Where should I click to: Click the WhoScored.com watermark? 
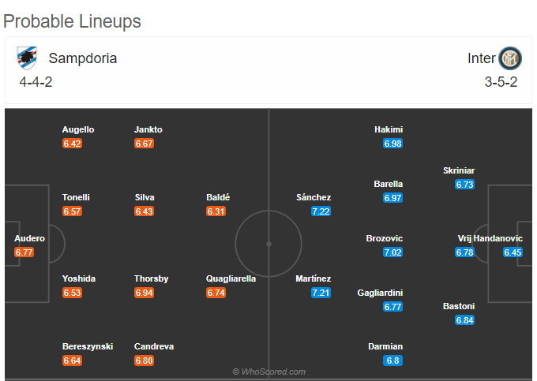pyautogui.click(x=269, y=372)
